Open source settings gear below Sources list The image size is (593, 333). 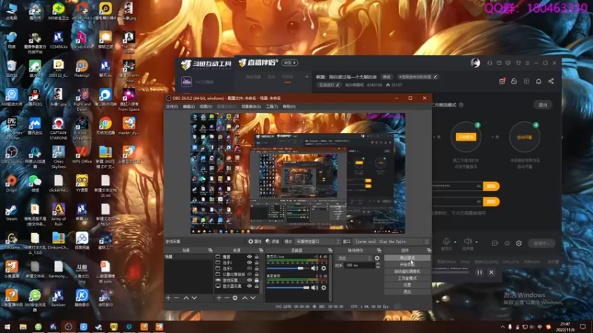coord(235,298)
